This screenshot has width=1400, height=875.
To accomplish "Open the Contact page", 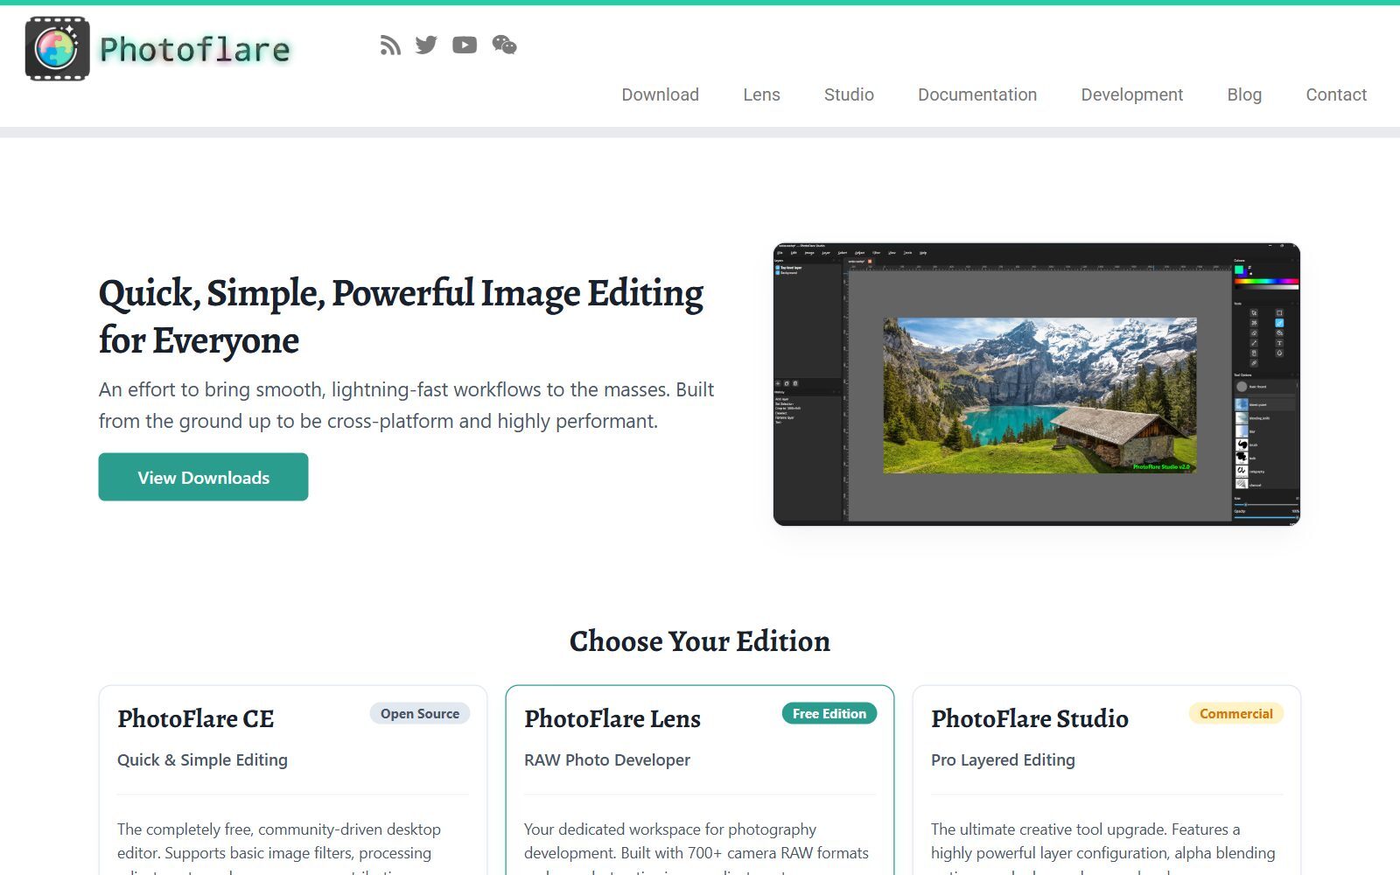I will (1336, 94).
